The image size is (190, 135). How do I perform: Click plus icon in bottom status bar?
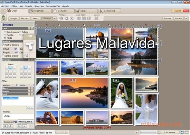[x=137, y=132]
